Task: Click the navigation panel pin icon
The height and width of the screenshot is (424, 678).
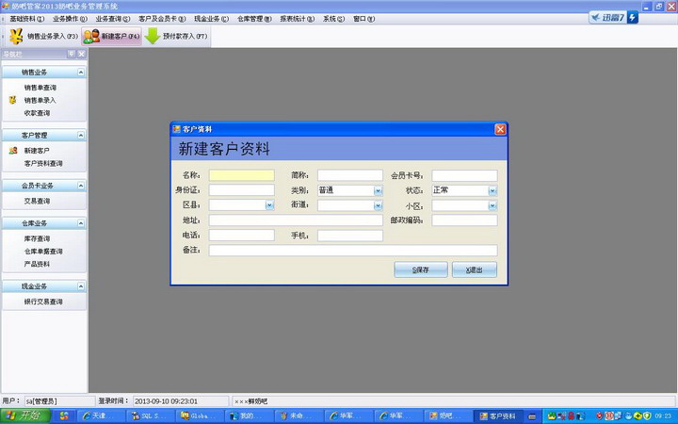Action: tap(72, 54)
